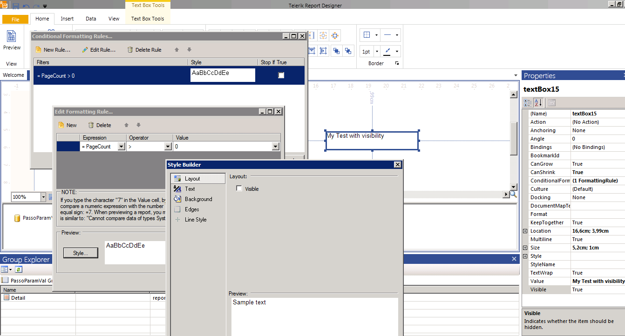This screenshot has width=625, height=336.
Task: Move rule up in Conditional Formatting Rules
Action: click(177, 50)
